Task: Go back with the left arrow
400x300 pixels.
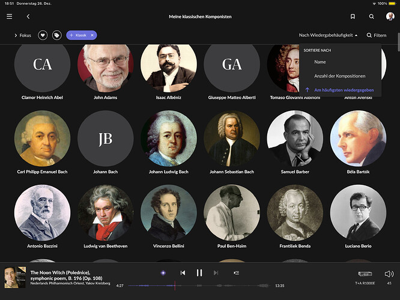Action: (x=28, y=17)
